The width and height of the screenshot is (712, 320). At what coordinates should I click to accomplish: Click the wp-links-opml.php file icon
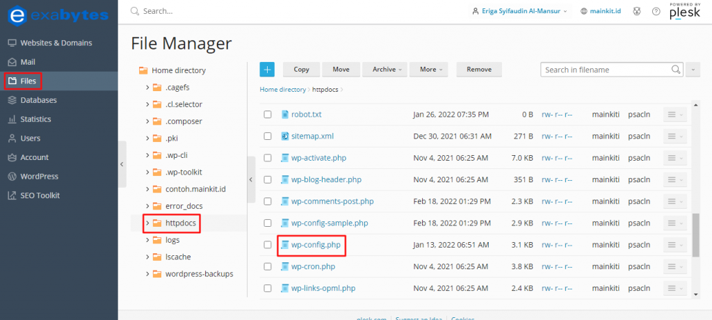(x=284, y=288)
